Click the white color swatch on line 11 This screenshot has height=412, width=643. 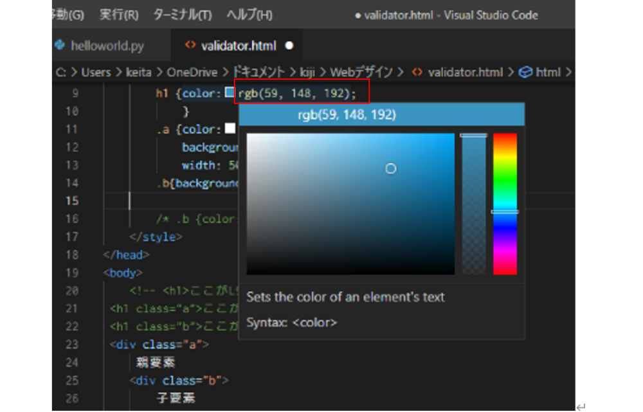[x=230, y=129]
